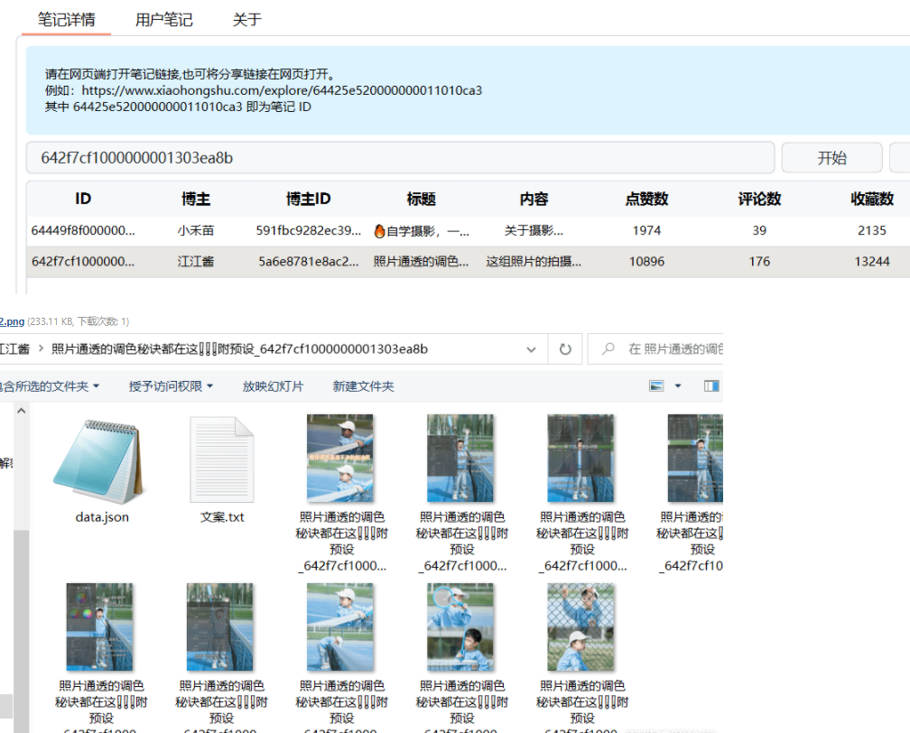Screen dimensions: 910x733
Task: Click the 放映幻灯片 slideshow command
Action: [273, 386]
